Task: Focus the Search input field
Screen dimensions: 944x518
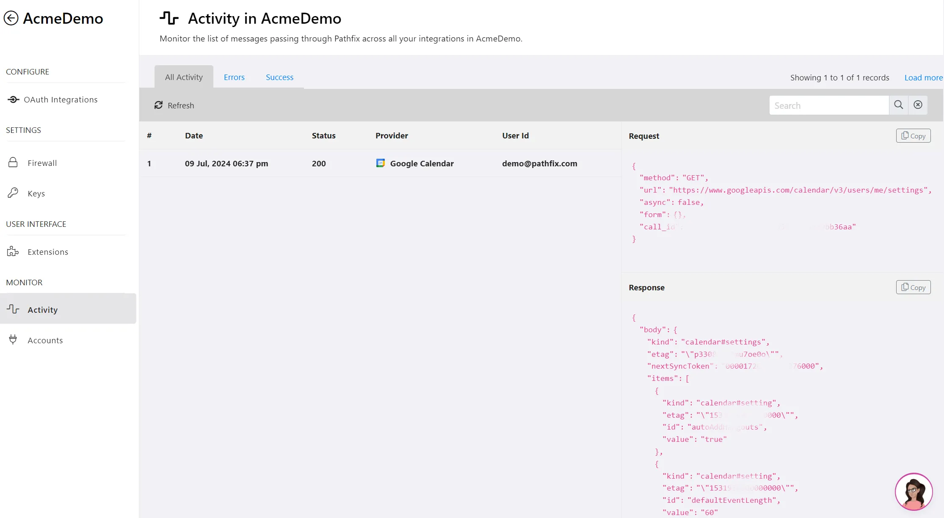Action: (829, 105)
